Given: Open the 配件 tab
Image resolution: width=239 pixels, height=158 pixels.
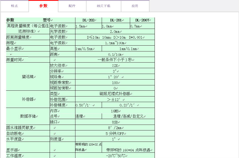Looking at the screenshot, I should [72, 6].
